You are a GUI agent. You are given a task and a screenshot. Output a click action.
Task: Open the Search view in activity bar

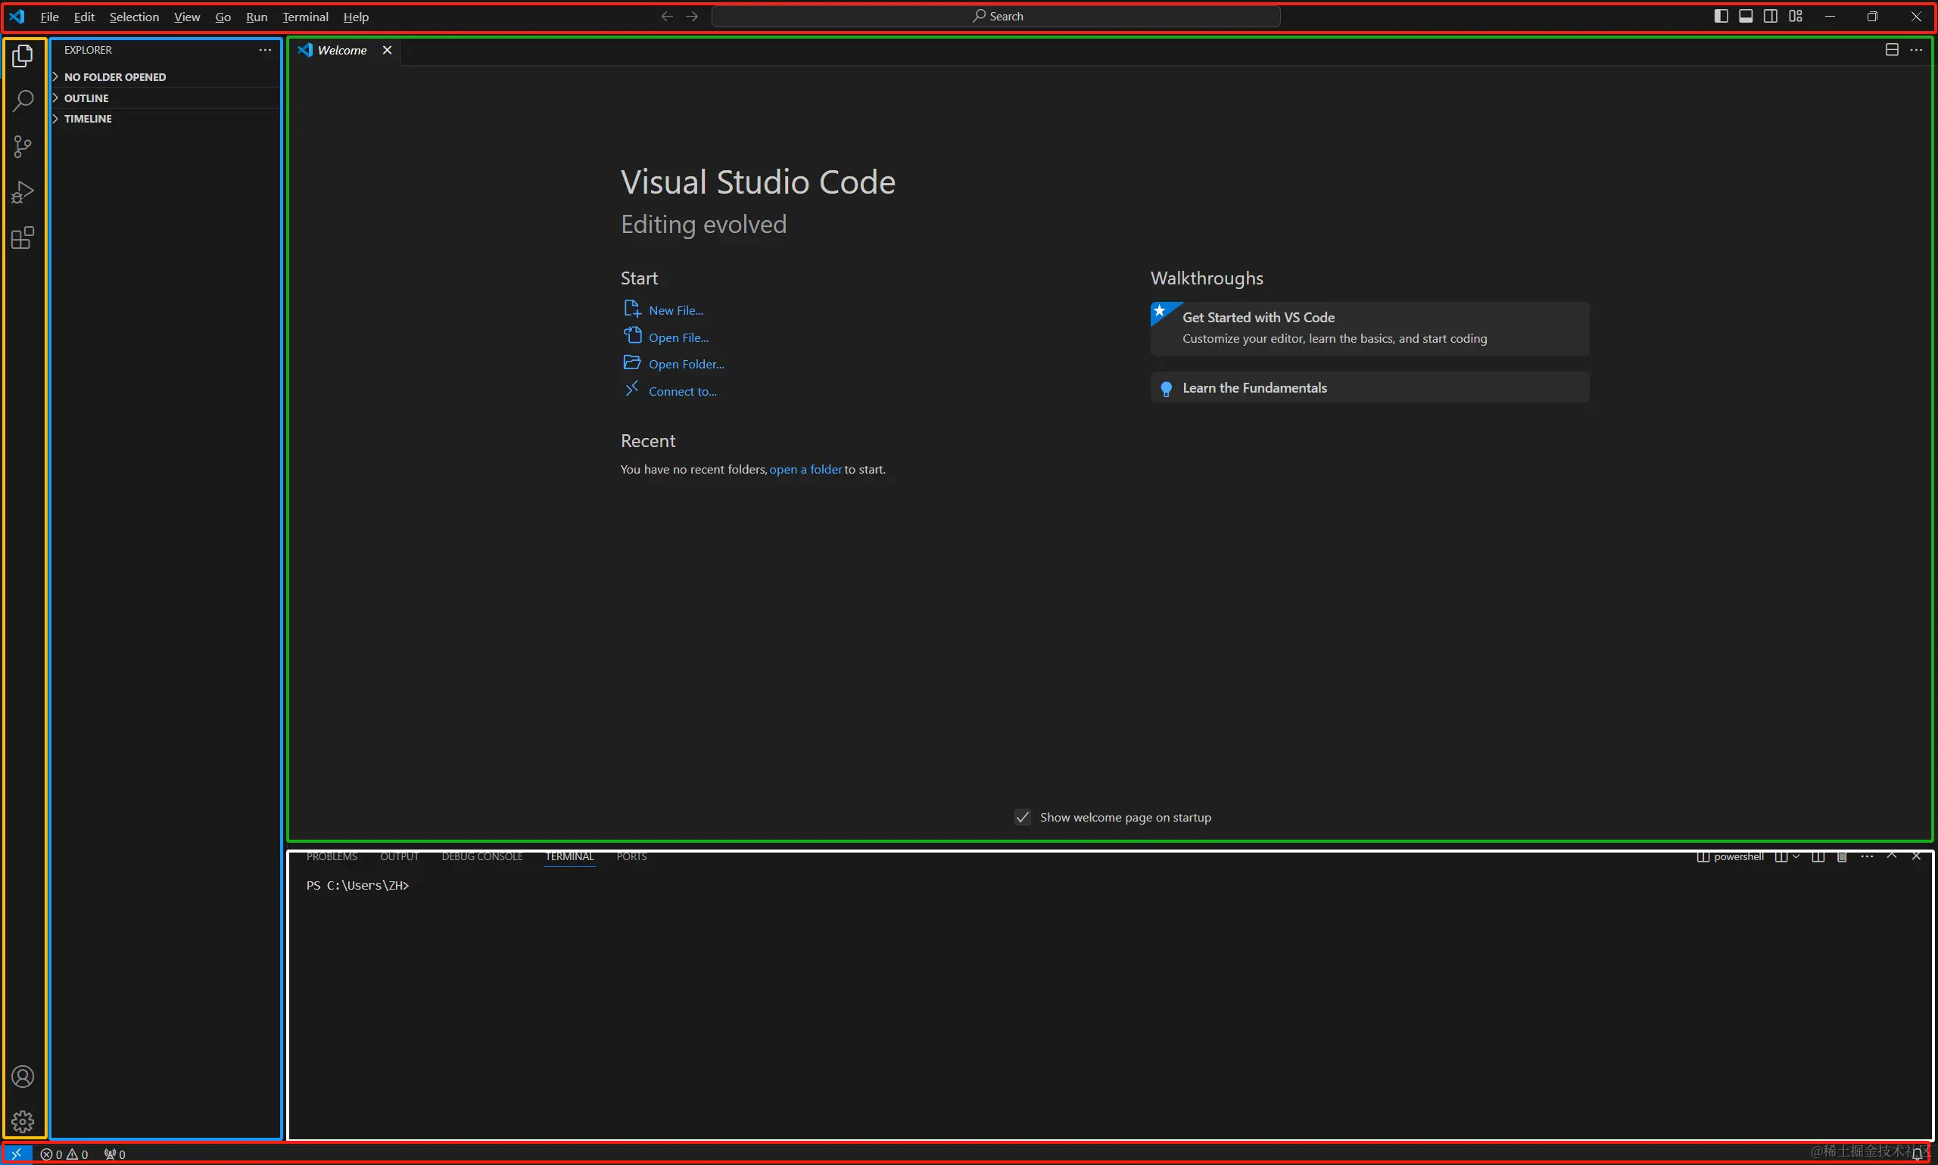pos(23,101)
